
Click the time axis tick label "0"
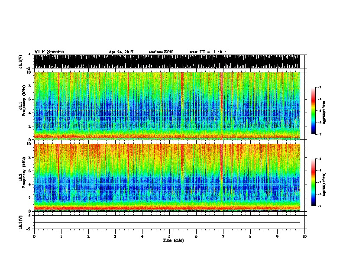(x=34, y=236)
